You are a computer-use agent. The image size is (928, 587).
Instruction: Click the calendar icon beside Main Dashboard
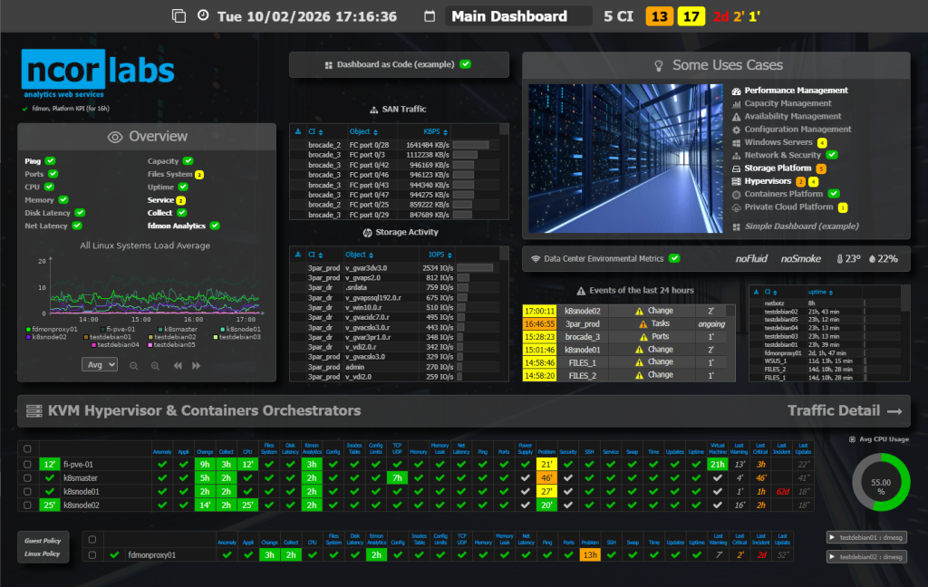coord(430,16)
